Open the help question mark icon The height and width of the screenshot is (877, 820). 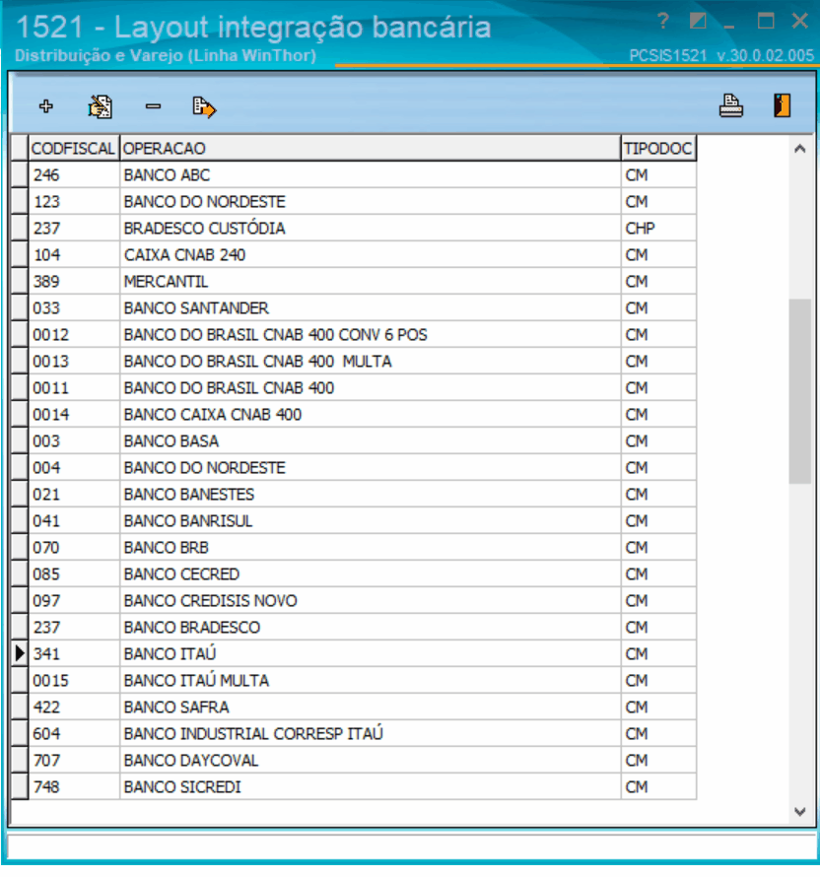click(663, 22)
